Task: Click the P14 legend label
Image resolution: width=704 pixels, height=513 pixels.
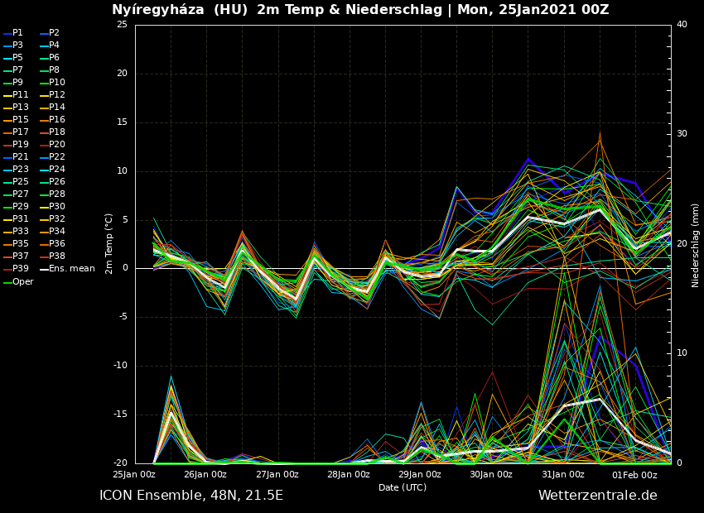Action: coord(56,108)
